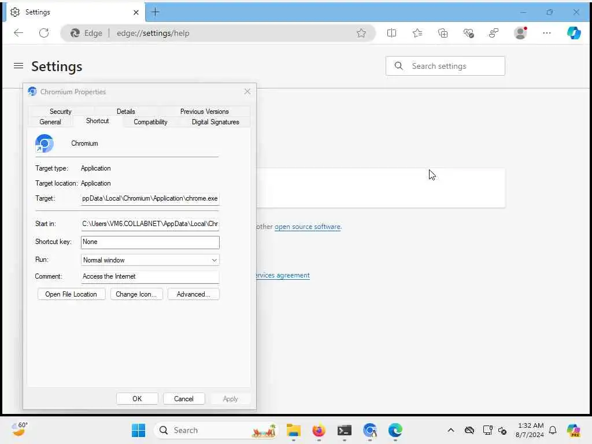Screen dimensions: 592x444
Task: Click the Target path field
Action: tap(150, 199)
